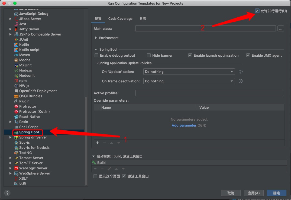This screenshot has height=200, width=291.
Task: Open help question mark button
Action: (x=7, y=193)
